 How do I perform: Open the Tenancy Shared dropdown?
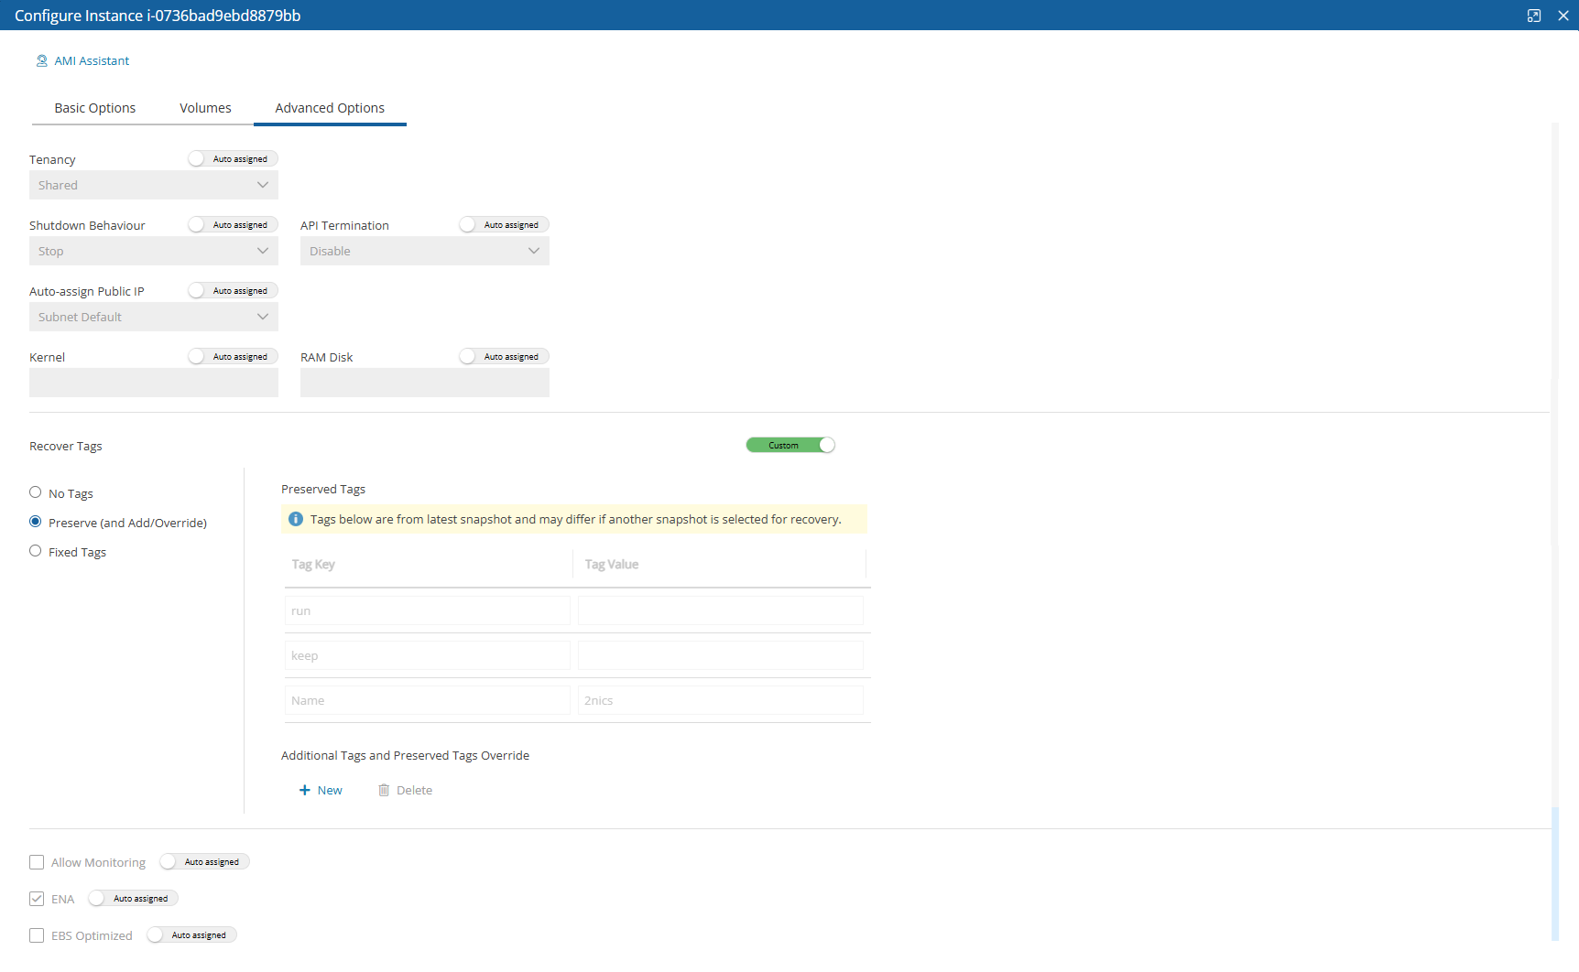pos(154,186)
